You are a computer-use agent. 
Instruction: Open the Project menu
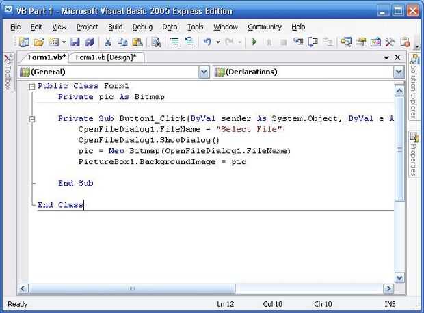[x=87, y=27]
